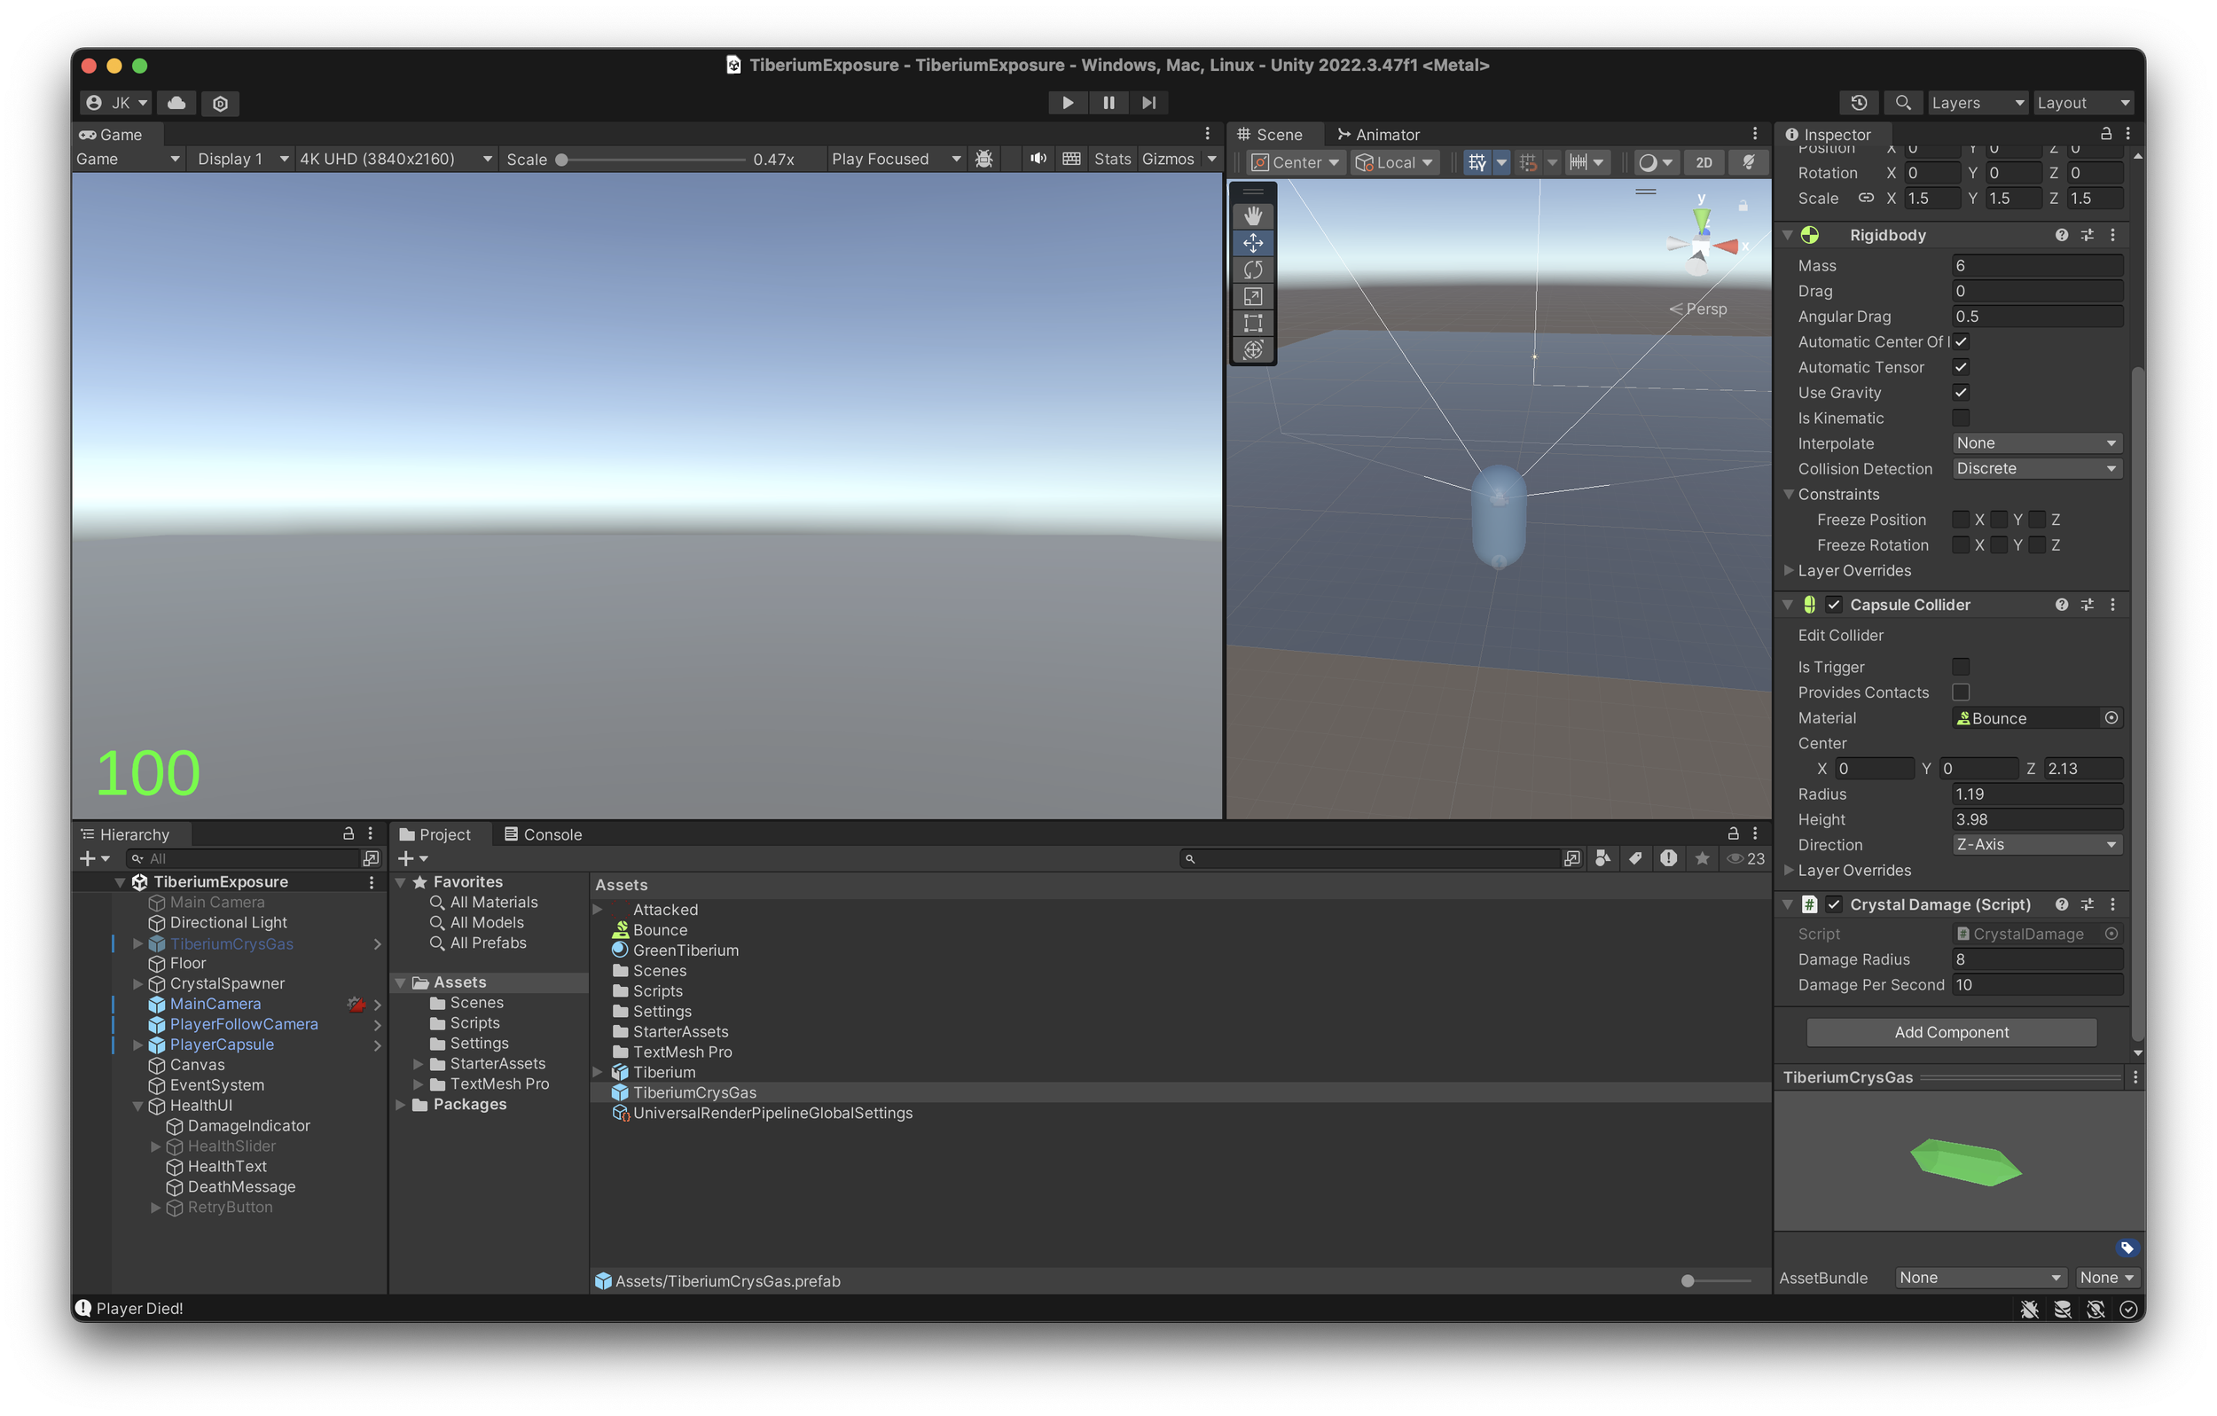2217x1416 pixels.
Task: Select the Scale tool in Scene toolbar
Action: [1252, 296]
